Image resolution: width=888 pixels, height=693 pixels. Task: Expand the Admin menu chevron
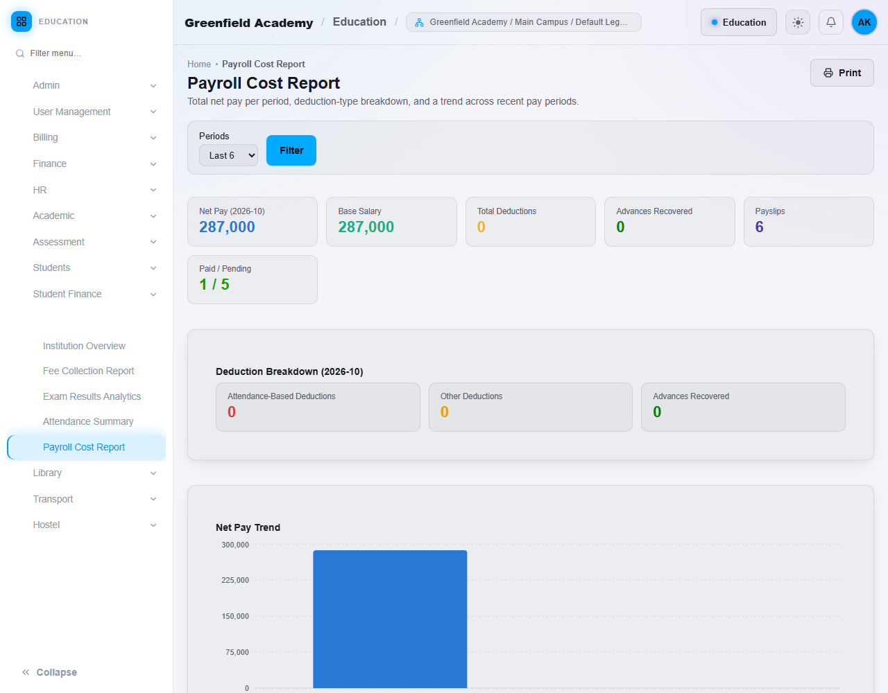(153, 86)
